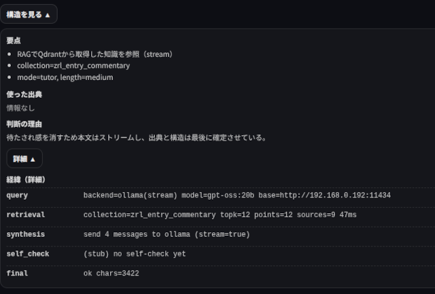
Task: Collapse the 構造を見る expander
Action: click(29, 14)
